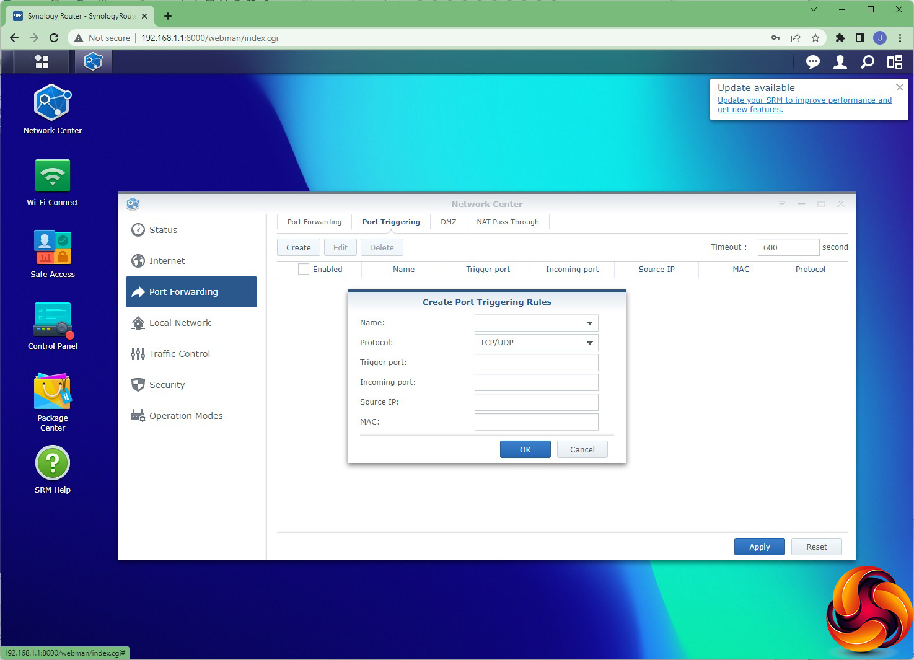
Task: Click the Status sidebar item
Action: (191, 230)
